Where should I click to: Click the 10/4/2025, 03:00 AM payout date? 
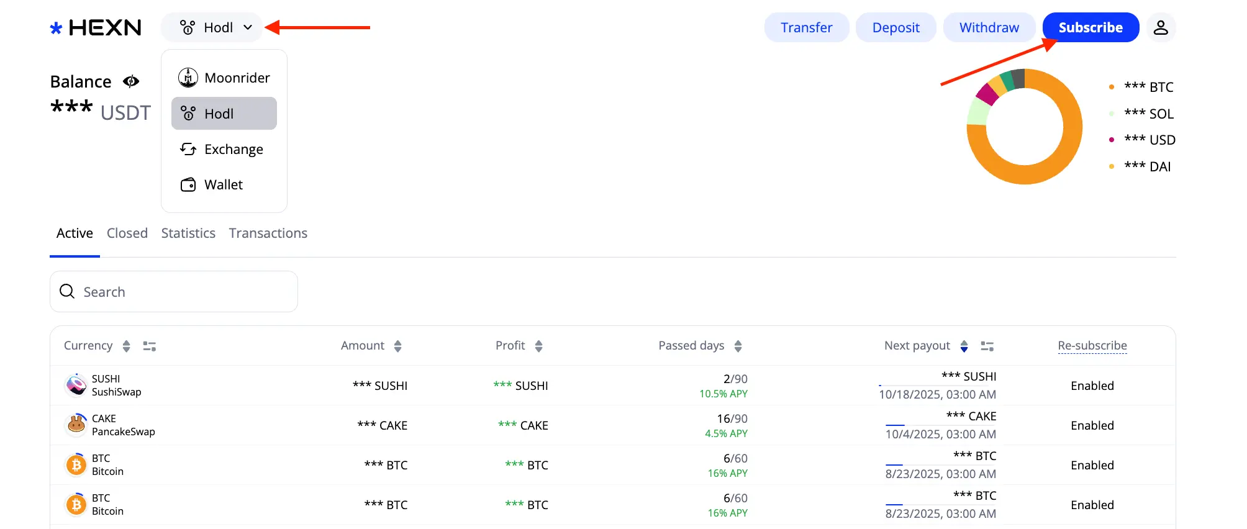tap(941, 434)
